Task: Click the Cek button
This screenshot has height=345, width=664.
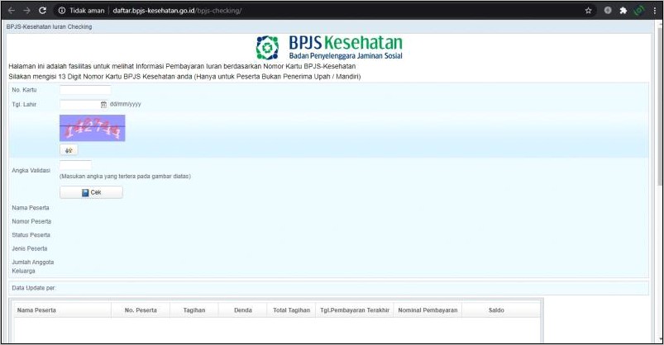Action: point(92,192)
